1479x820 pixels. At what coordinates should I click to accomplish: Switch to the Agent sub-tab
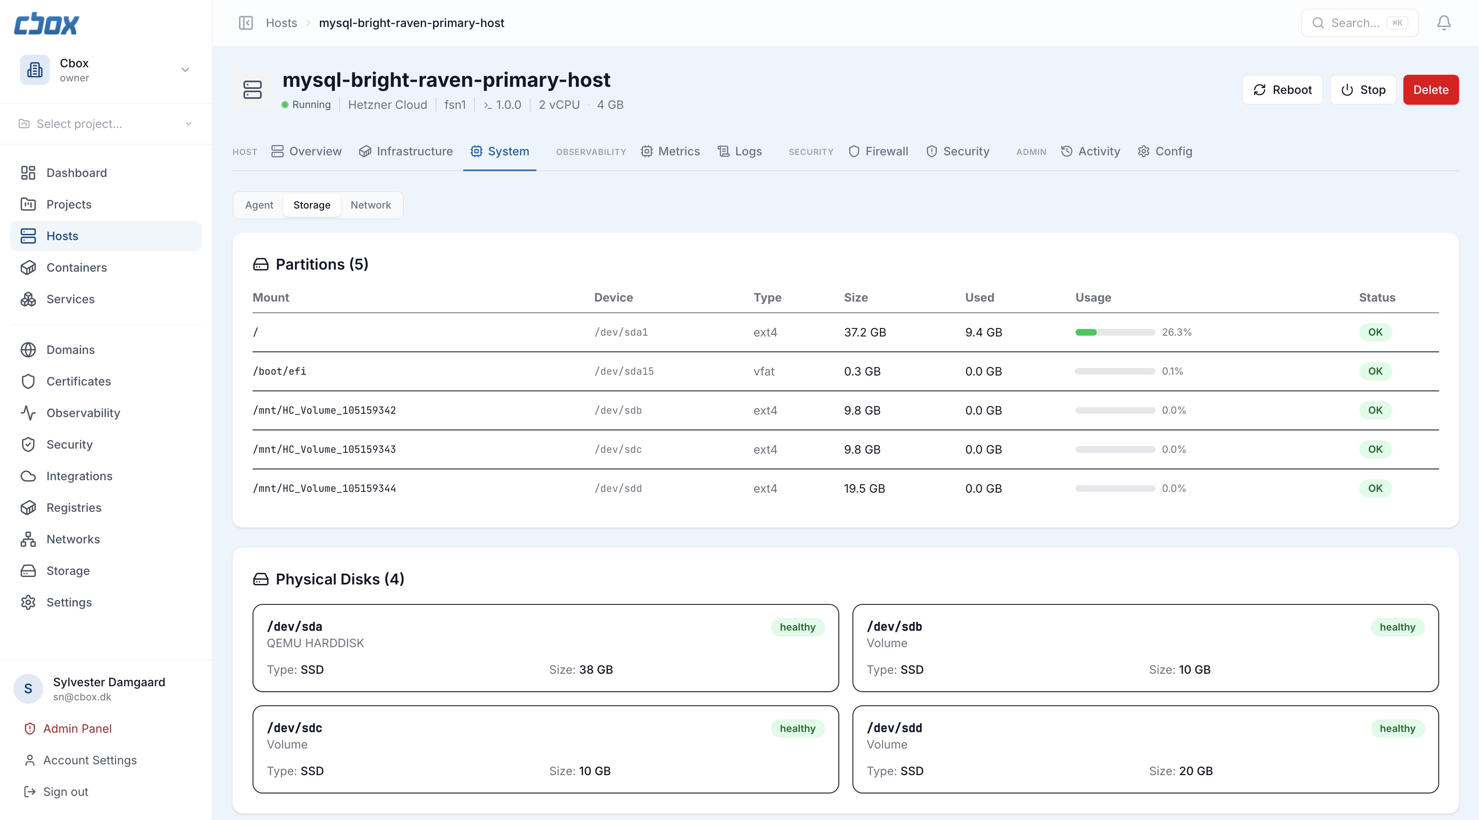tap(259, 205)
